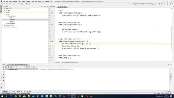Screen dimensions: 174x98
Task: Click the hellojava breadcrumb in navigation bar
Action: point(22,4)
